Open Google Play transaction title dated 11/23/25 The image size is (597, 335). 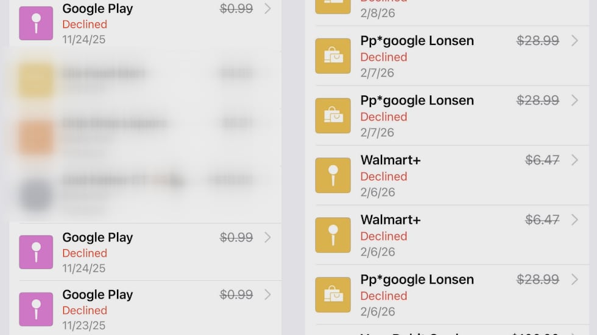[97, 295]
